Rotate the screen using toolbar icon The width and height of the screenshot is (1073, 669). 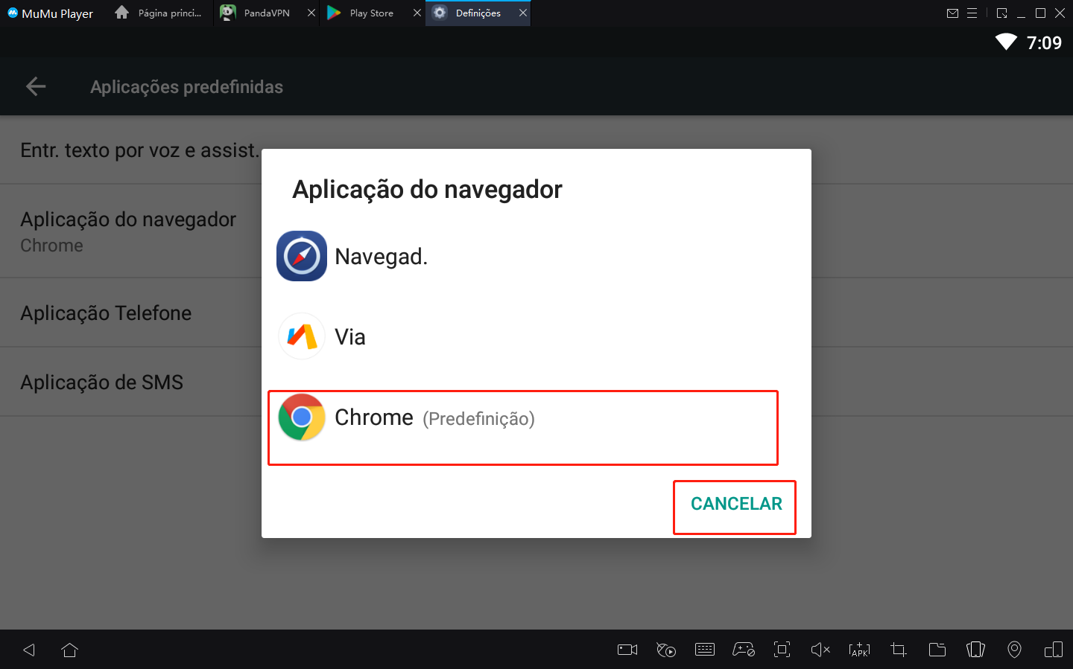click(975, 649)
